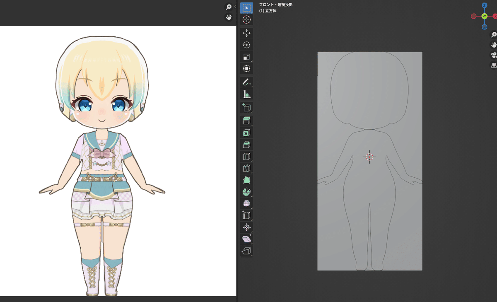Activate the Spin tool

[246, 192]
